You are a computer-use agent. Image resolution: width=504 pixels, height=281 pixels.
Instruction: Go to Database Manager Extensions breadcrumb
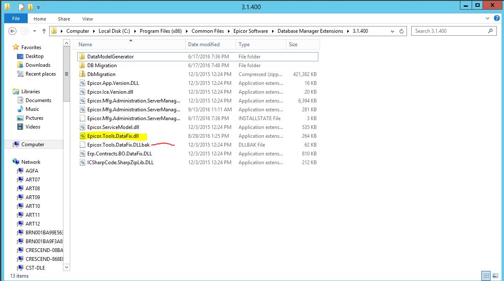pos(310,31)
